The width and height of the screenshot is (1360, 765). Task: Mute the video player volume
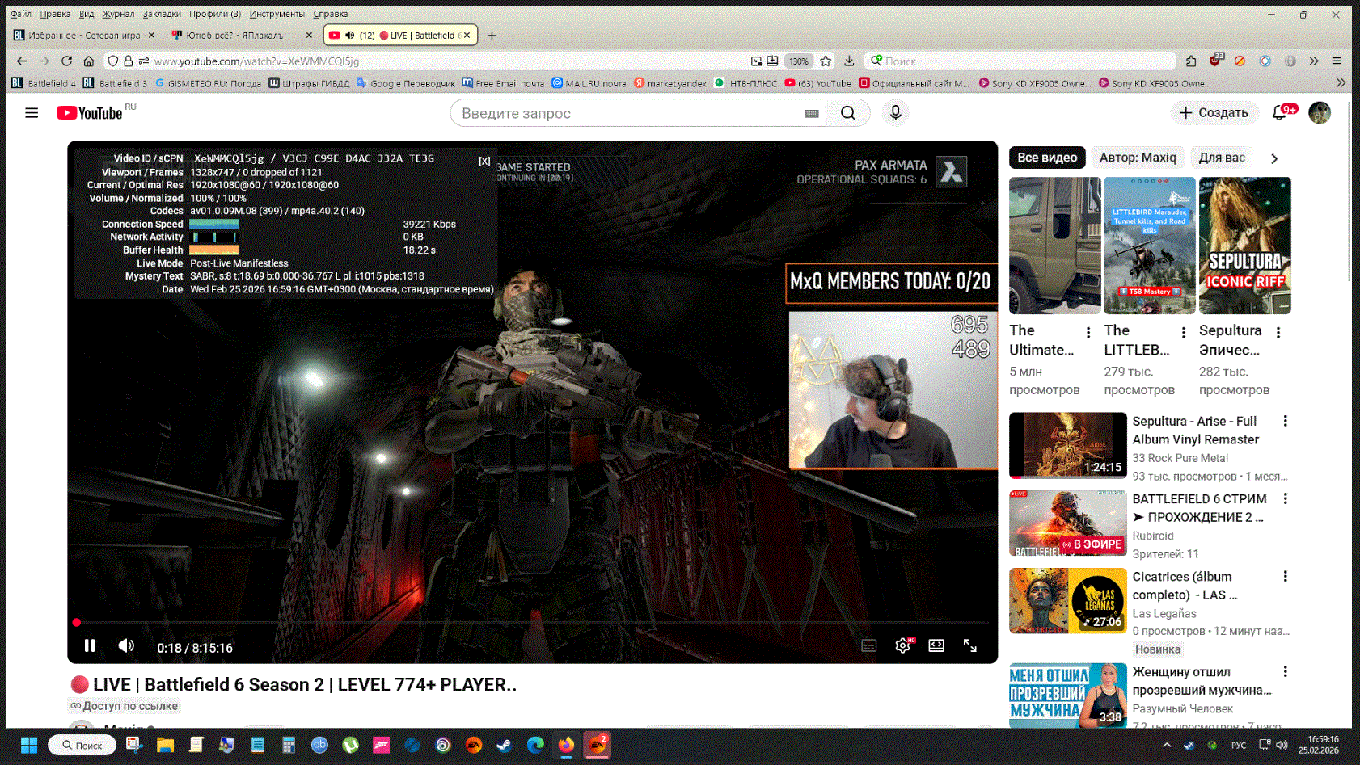(x=126, y=645)
